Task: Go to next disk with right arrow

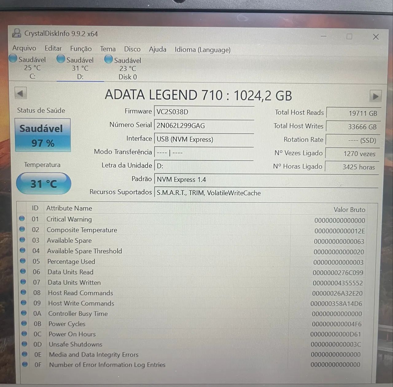Action: point(375,96)
